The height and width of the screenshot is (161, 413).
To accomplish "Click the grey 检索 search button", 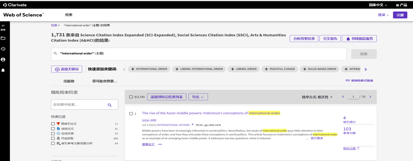I will tap(364, 54).
